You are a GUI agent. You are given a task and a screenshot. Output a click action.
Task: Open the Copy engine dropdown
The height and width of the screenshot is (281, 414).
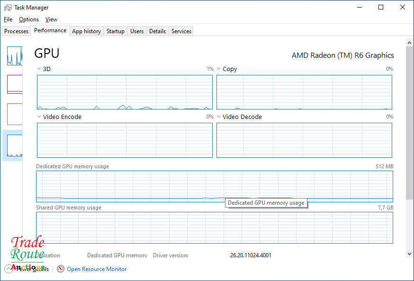click(x=219, y=69)
